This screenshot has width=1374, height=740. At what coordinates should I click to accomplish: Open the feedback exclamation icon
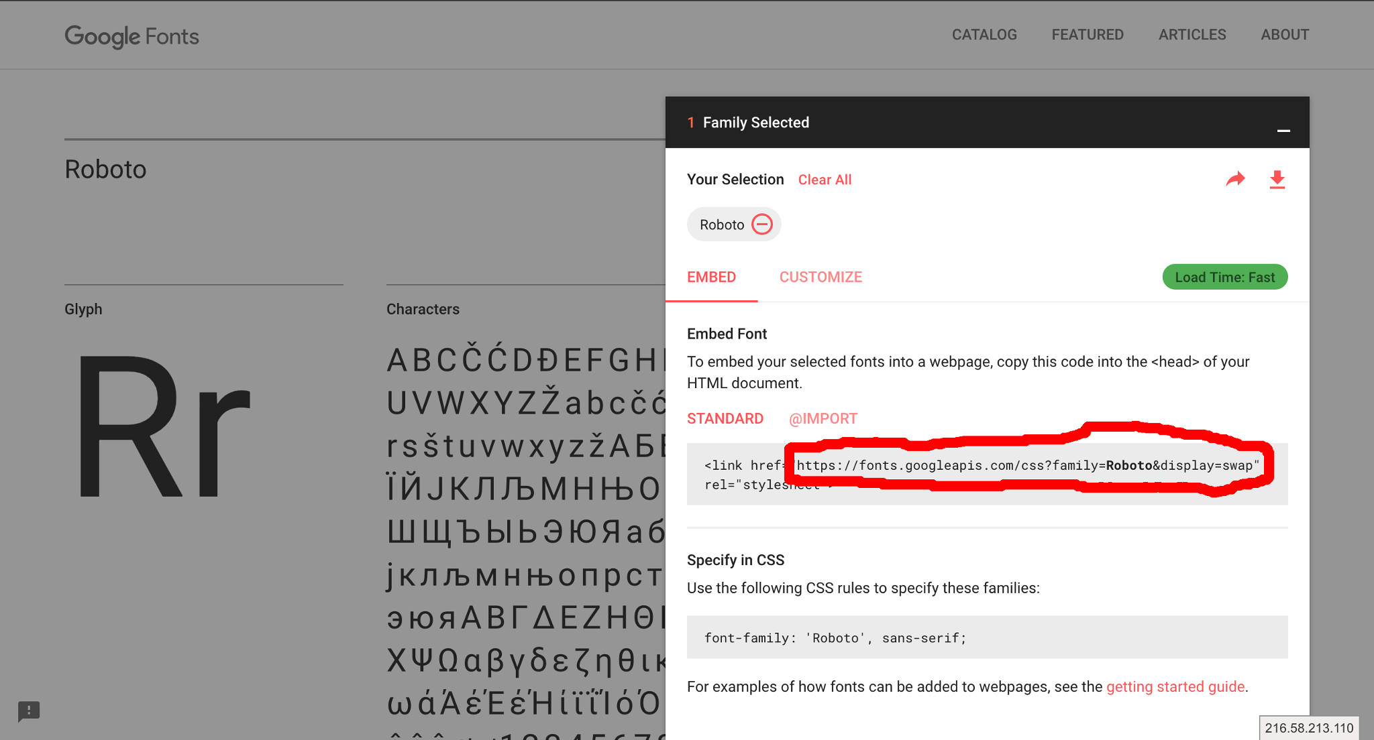29,711
